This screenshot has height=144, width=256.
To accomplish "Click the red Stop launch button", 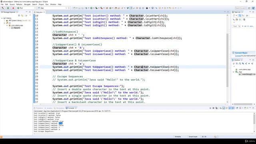I will click(x=13, y=8).
